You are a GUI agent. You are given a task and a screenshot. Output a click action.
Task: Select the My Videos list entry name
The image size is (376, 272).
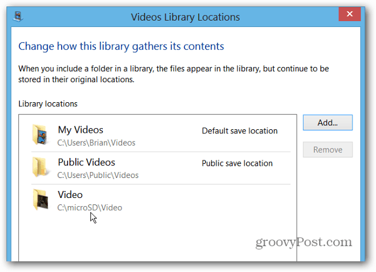(80, 130)
